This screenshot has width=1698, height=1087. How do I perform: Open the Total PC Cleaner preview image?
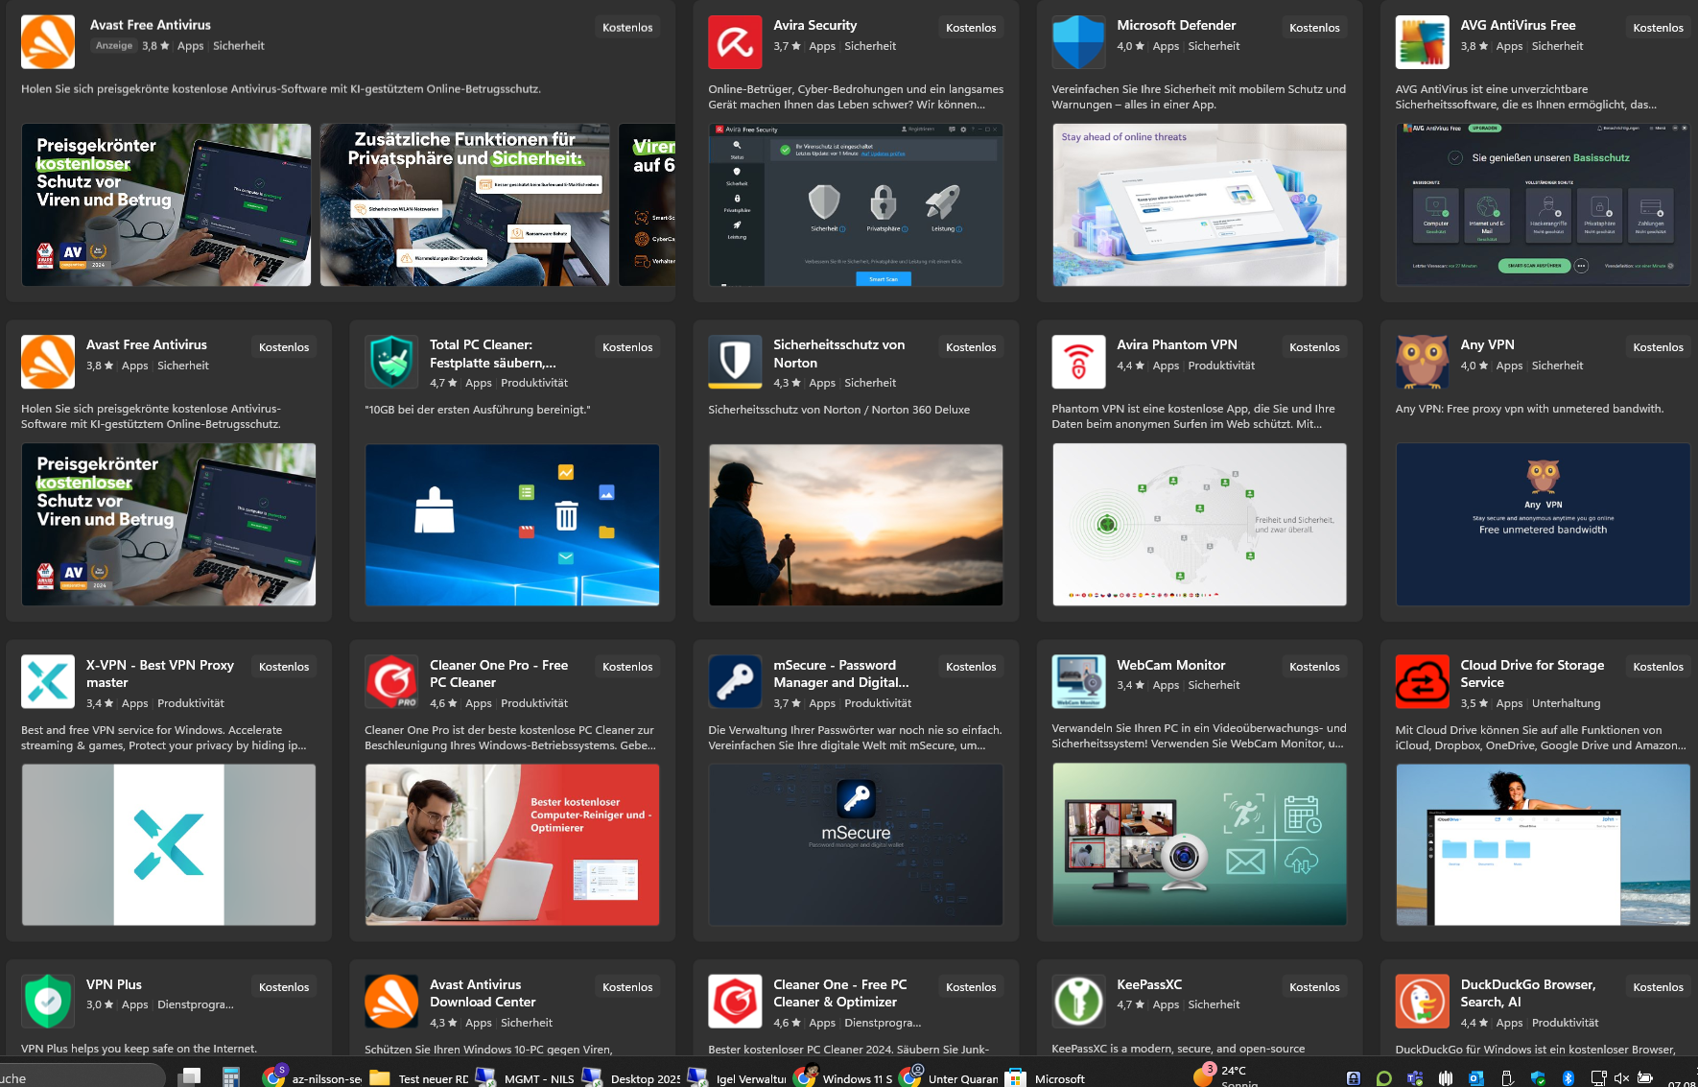(512, 524)
